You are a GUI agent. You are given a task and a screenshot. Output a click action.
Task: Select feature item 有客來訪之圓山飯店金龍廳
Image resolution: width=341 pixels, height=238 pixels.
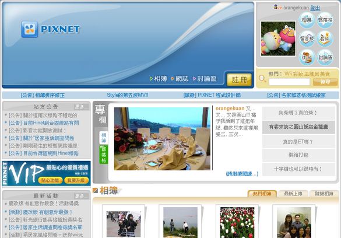[x=298, y=127]
